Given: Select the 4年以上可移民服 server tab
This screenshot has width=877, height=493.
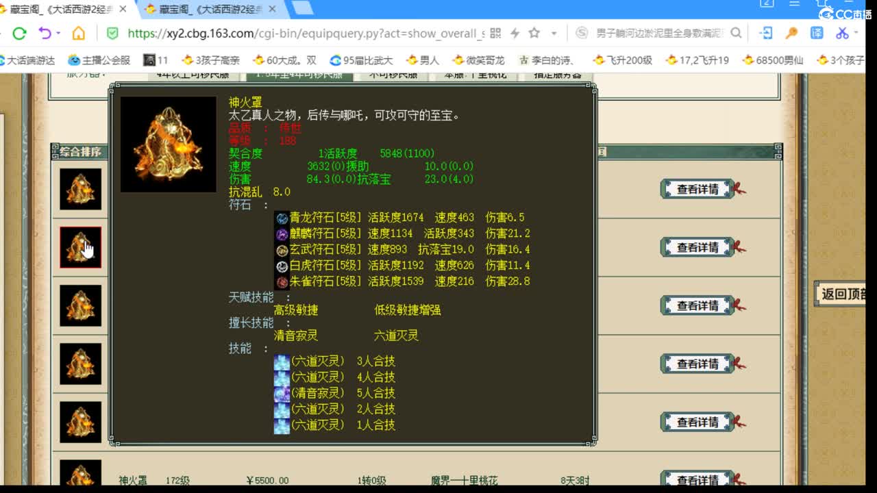Looking at the screenshot, I should (x=193, y=75).
